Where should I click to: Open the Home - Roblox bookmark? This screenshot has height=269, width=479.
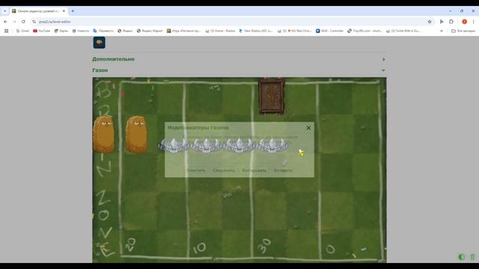(x=220, y=31)
